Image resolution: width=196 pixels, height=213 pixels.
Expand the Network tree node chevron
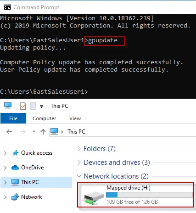pos(6,197)
